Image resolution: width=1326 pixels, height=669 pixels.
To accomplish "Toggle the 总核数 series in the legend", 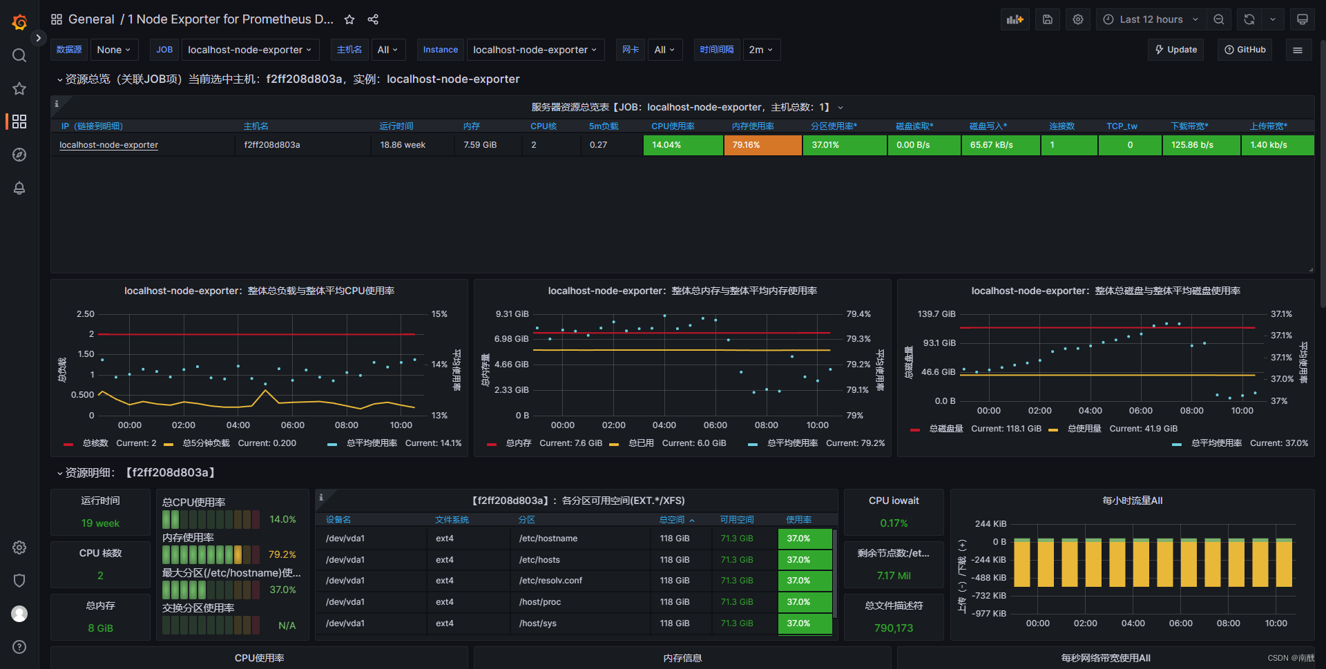I will [95, 443].
